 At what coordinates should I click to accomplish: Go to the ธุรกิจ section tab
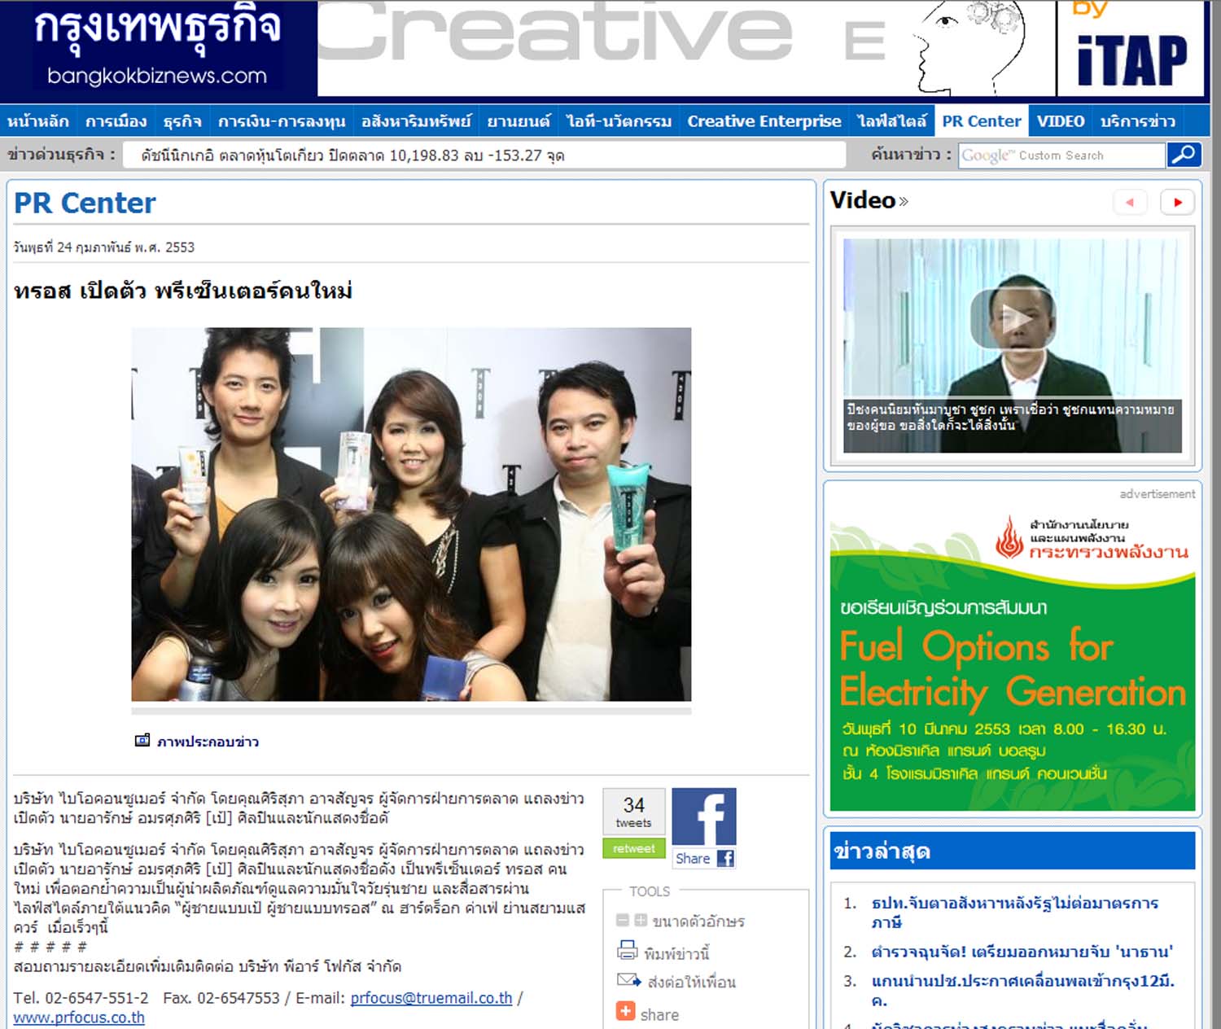[182, 121]
